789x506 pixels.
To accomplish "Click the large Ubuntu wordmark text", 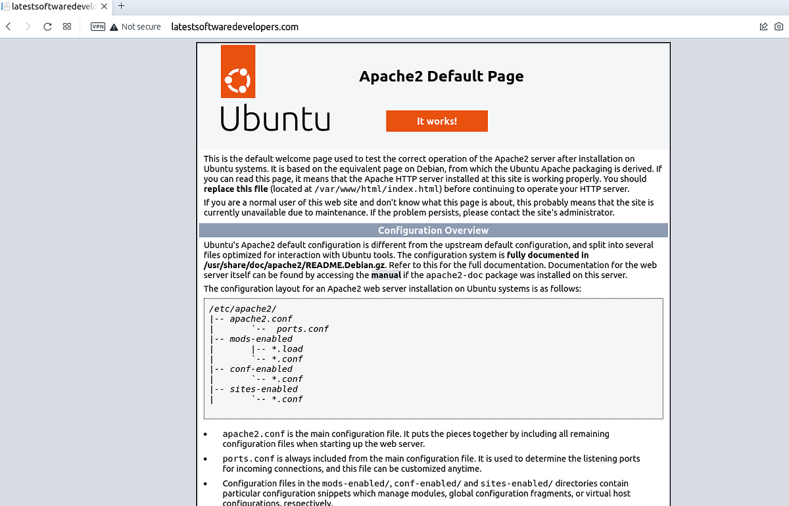I will tap(275, 119).
